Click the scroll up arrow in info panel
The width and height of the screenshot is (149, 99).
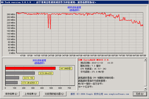(x=145, y=60)
